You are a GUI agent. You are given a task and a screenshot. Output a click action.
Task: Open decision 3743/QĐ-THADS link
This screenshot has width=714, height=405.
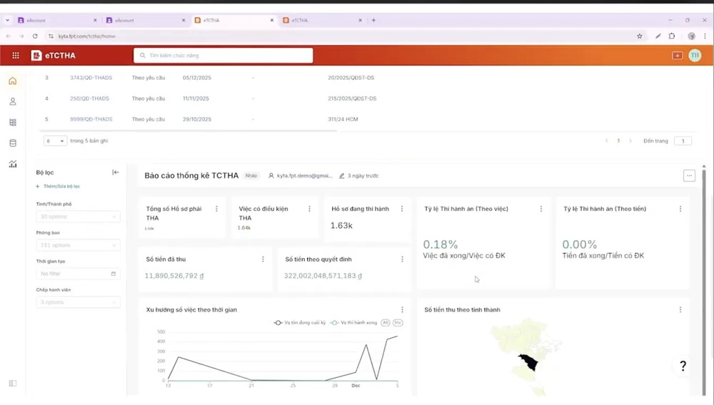click(91, 78)
